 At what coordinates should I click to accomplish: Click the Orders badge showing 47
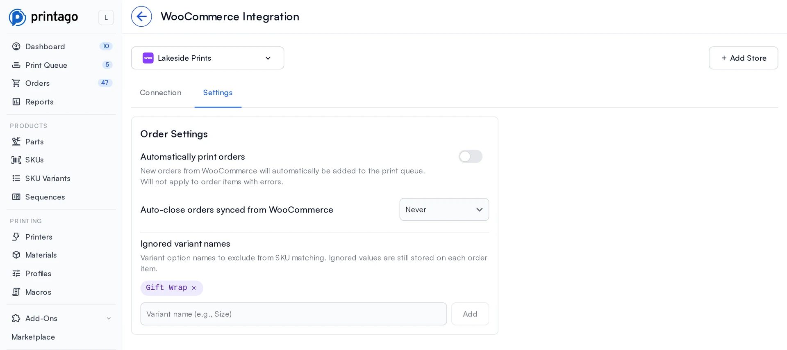[105, 82]
